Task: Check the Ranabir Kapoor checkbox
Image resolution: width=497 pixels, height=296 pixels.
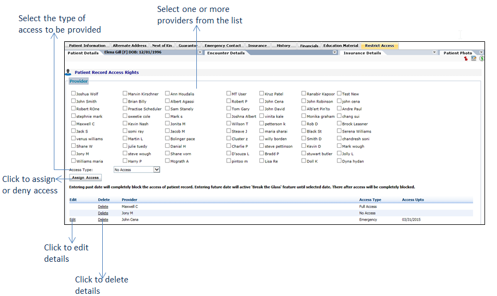Action: 303,93
